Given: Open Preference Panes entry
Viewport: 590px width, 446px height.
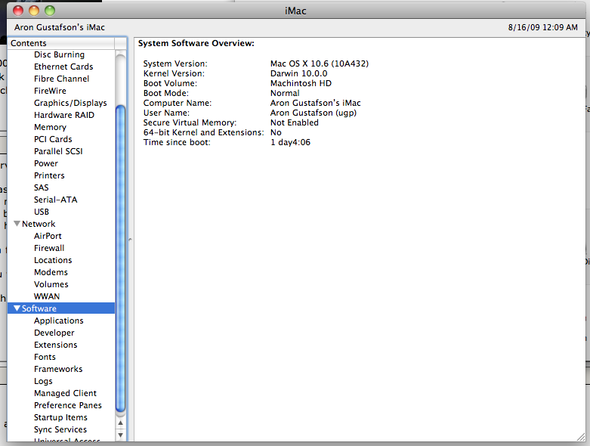Looking at the screenshot, I should pyautogui.click(x=68, y=405).
